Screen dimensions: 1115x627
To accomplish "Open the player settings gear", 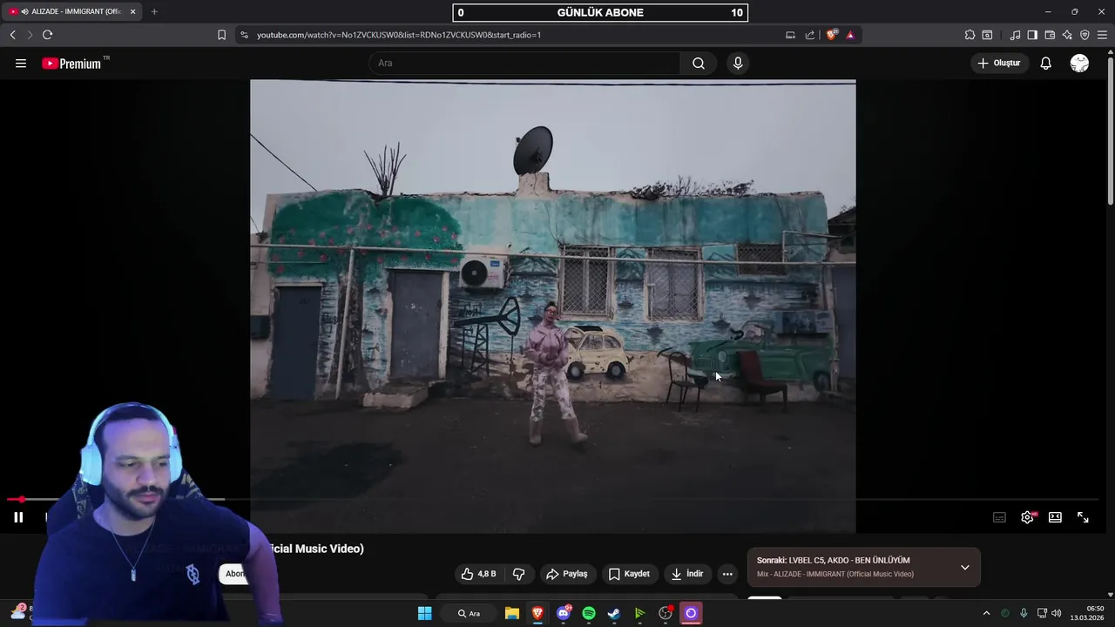I will (x=1028, y=517).
